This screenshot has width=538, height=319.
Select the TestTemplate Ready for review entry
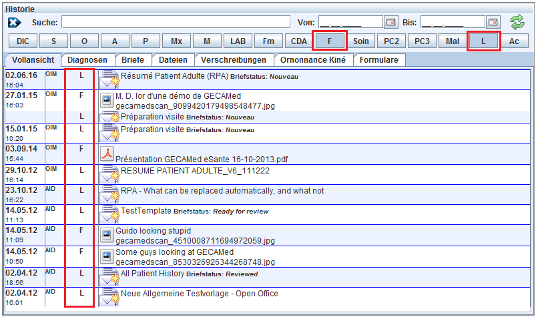coord(194,211)
